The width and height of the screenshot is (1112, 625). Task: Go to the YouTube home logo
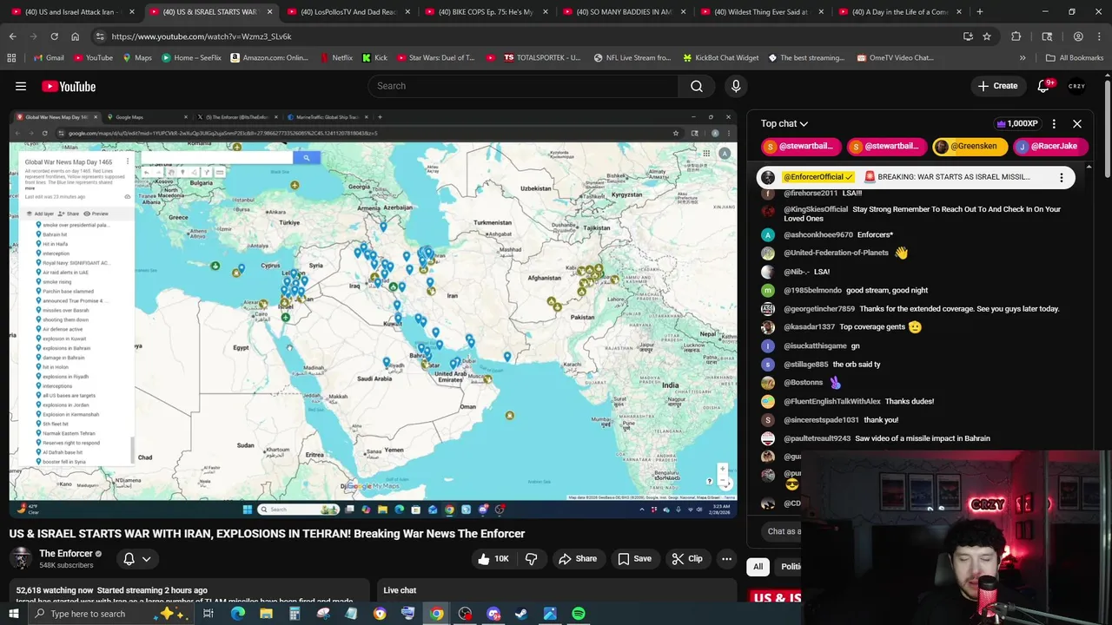pos(69,86)
